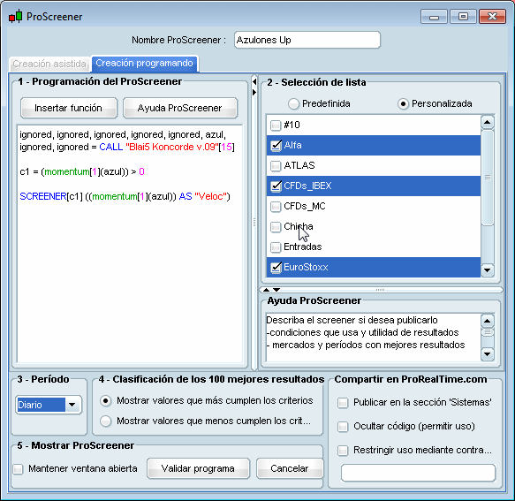Switch to Creación asistida tab
515x501 pixels.
[x=49, y=64]
